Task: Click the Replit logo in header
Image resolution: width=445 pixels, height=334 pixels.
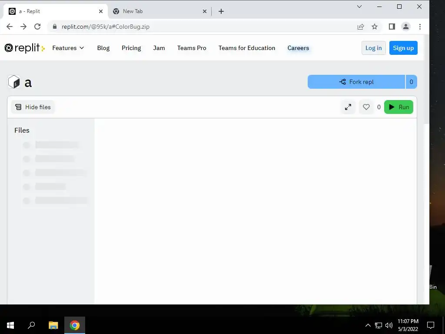Action: [x=25, y=48]
